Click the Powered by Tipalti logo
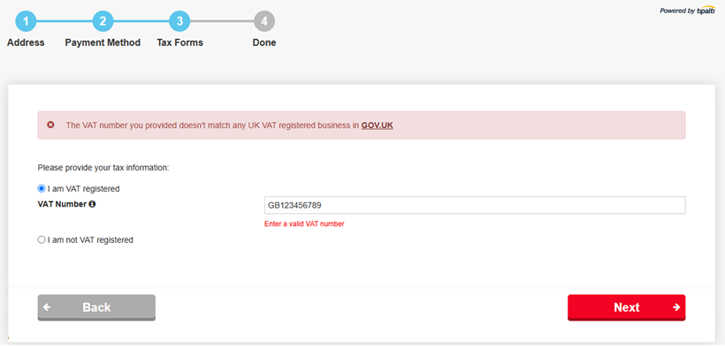 click(x=687, y=11)
